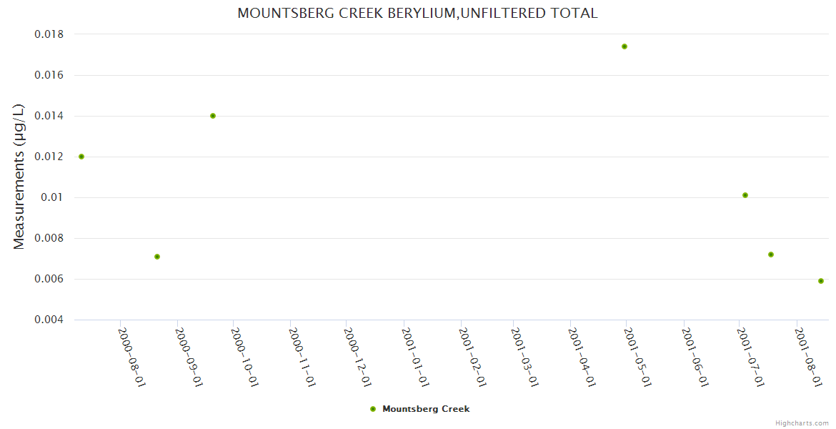Click the green legend marker icon

click(373, 409)
